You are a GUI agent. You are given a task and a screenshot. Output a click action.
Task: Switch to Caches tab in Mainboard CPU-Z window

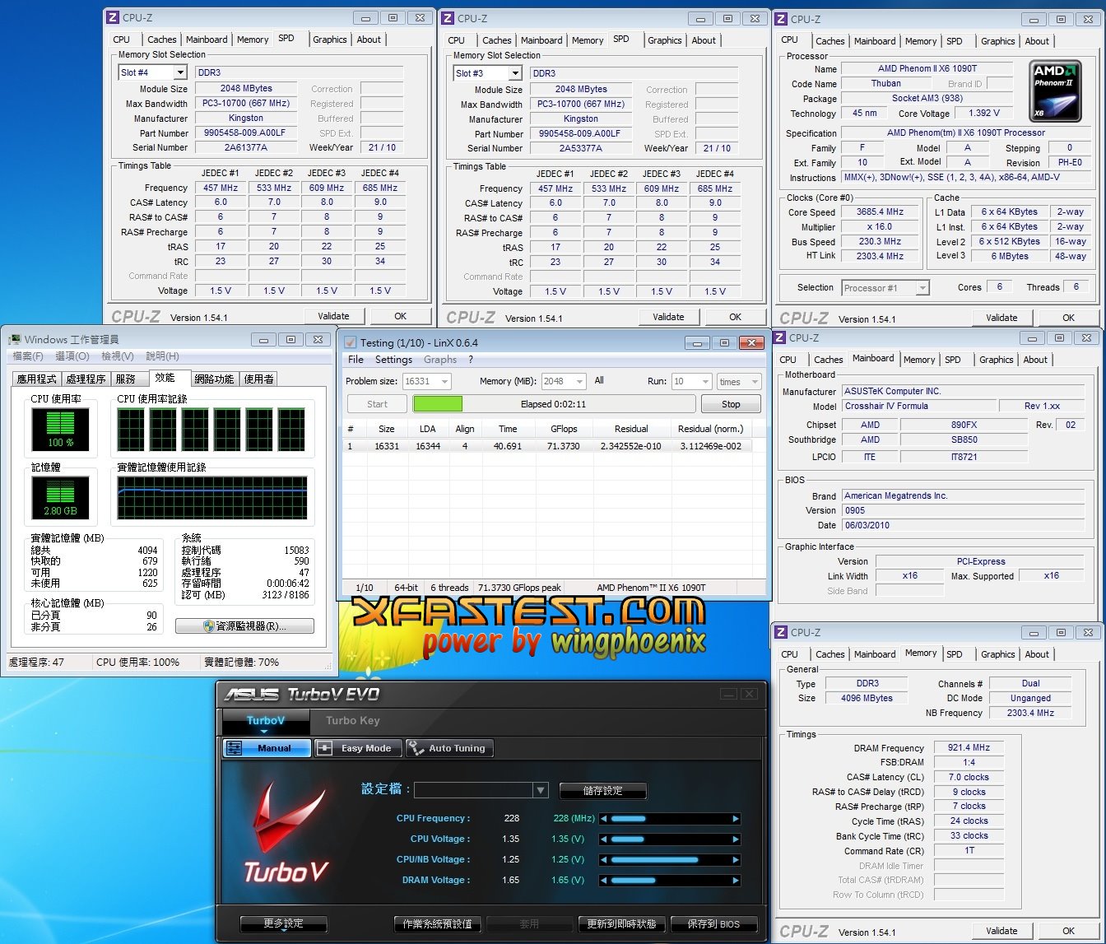tap(829, 360)
